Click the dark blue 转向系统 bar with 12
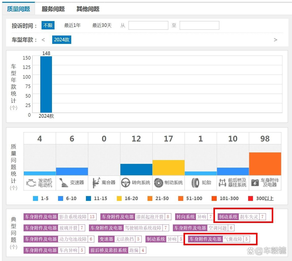Image resolution: width=292 pixels, height=261 pixels. coord(136,169)
